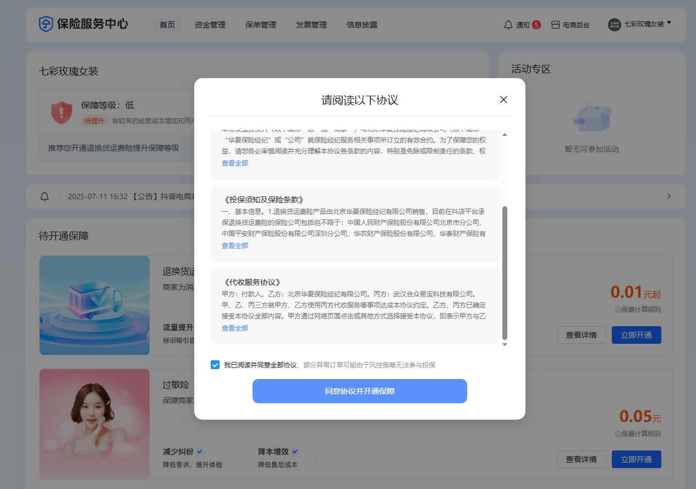Viewport: 696px width, 489px height.
Task: Click the red shield alert icon for 保障等级
Action: click(x=62, y=112)
